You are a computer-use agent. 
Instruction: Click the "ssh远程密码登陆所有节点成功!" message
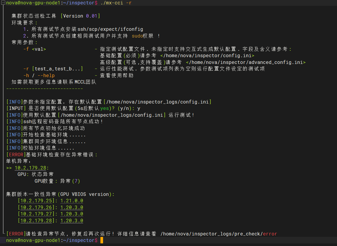pos(63,122)
